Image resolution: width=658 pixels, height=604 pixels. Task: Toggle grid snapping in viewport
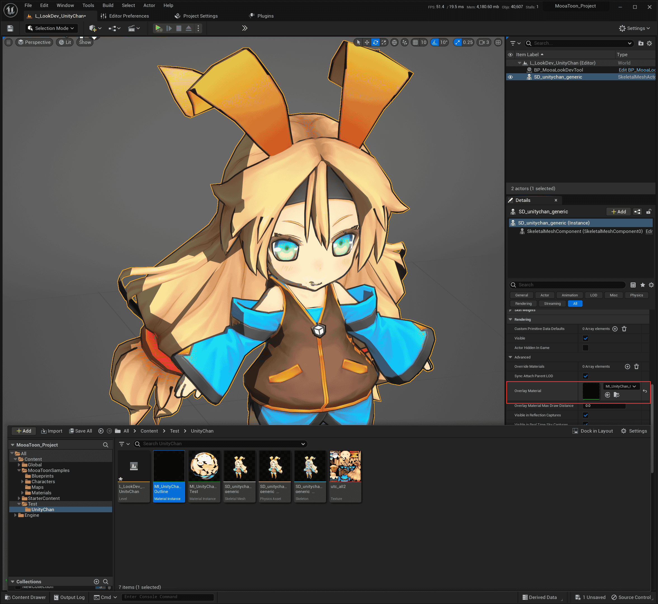coord(415,42)
